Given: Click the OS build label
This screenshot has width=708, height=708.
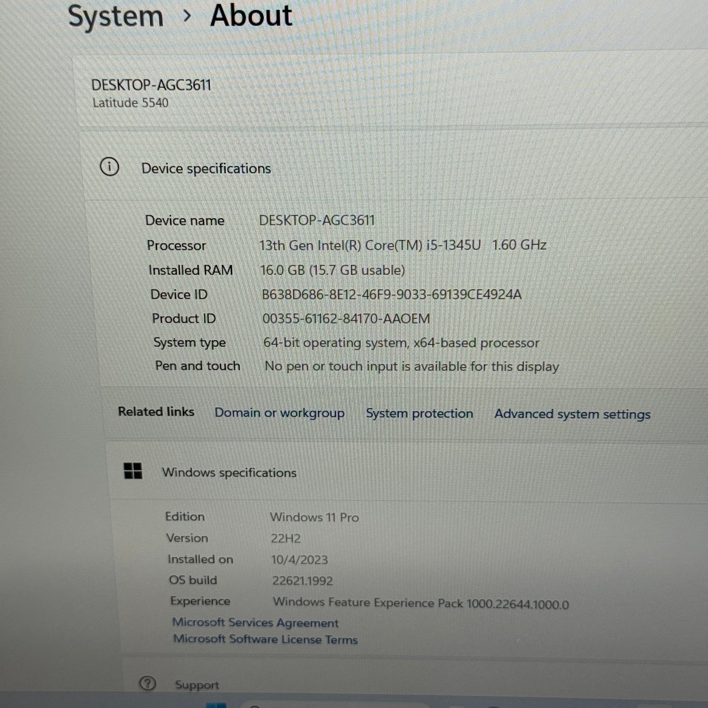Looking at the screenshot, I should click(193, 580).
